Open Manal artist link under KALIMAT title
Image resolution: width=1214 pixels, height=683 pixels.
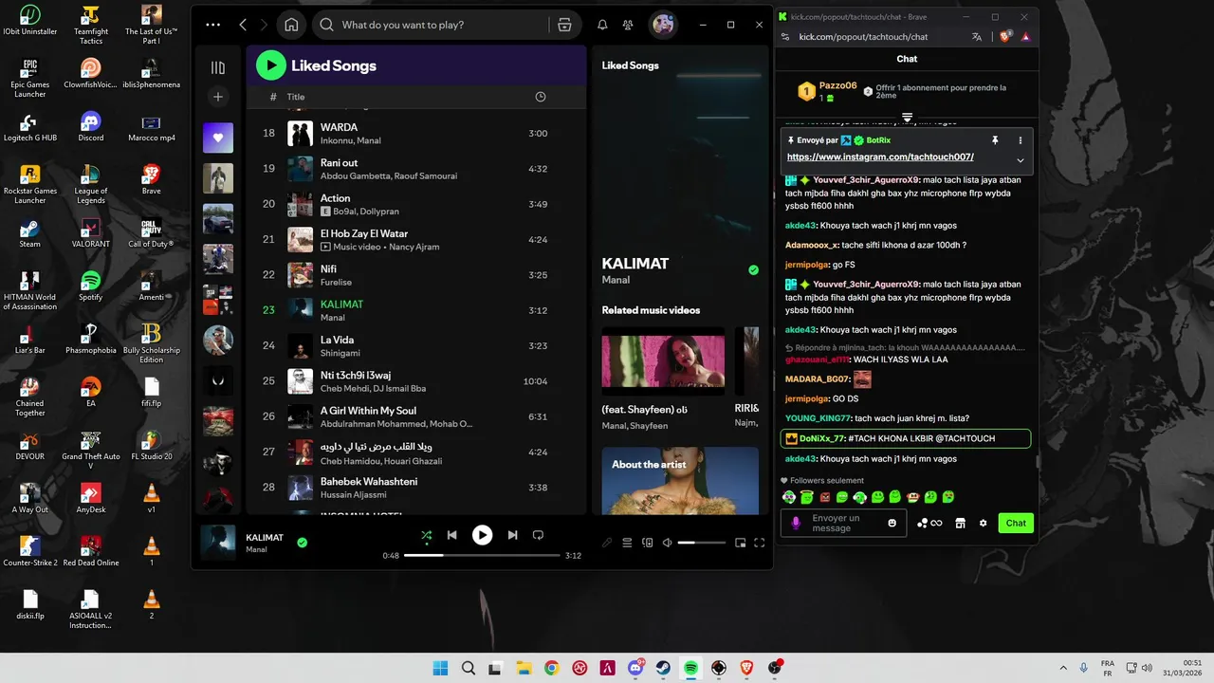click(x=616, y=280)
